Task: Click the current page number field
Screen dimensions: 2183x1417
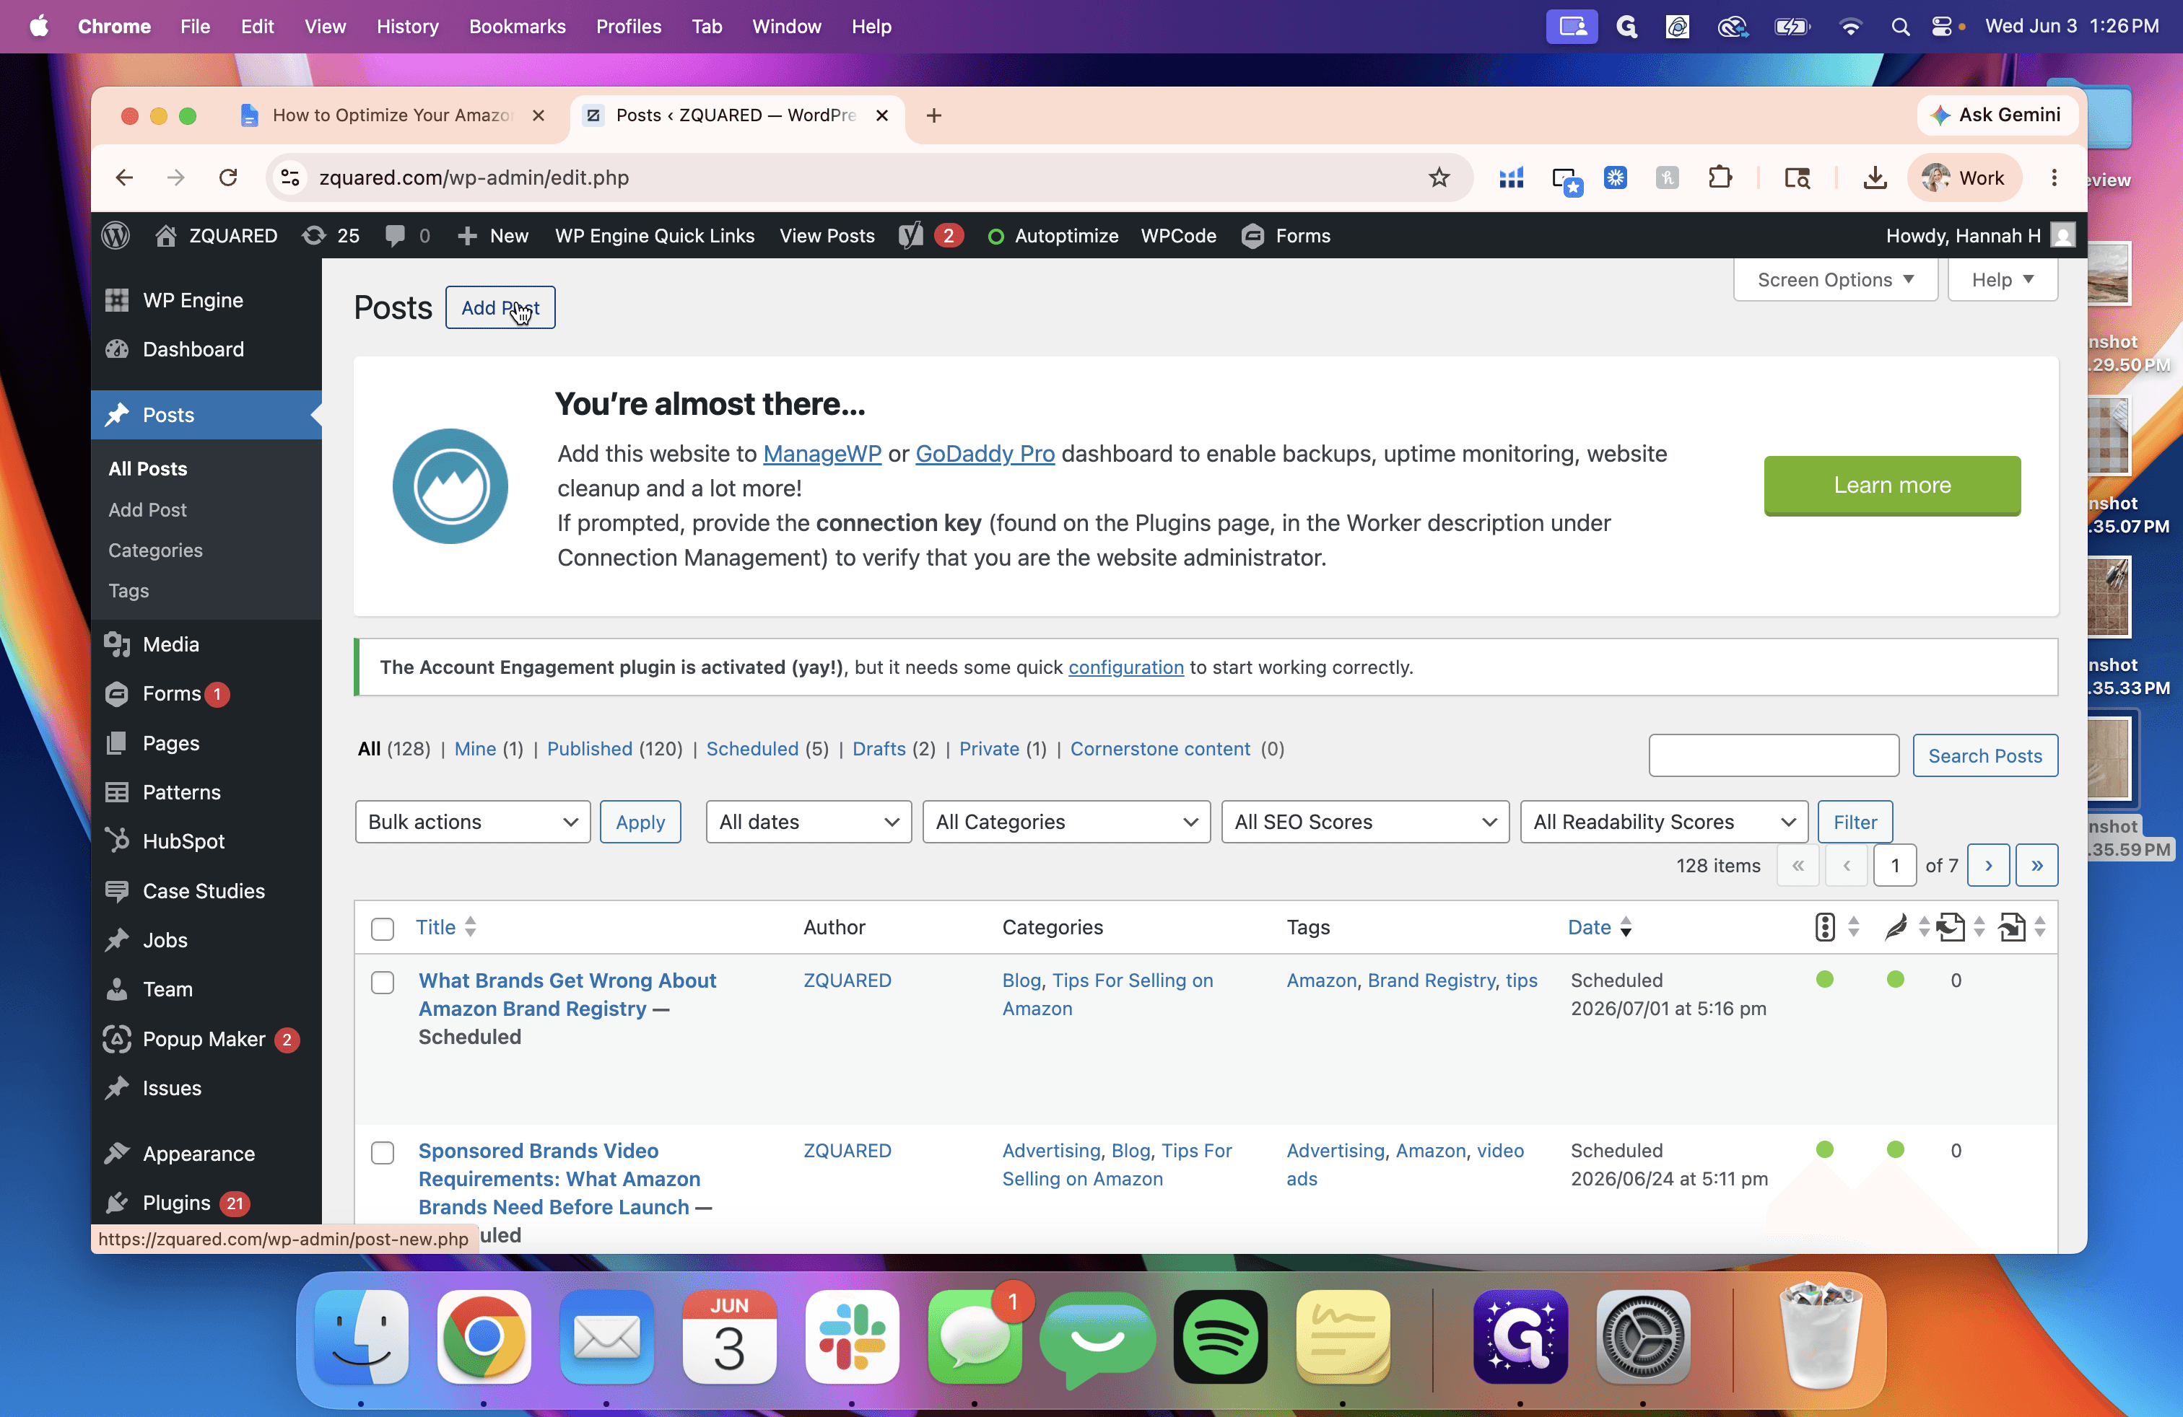Action: point(1894,864)
